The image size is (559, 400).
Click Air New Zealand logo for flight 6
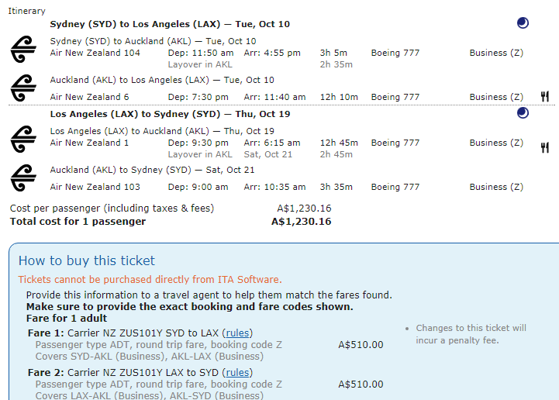point(23,88)
